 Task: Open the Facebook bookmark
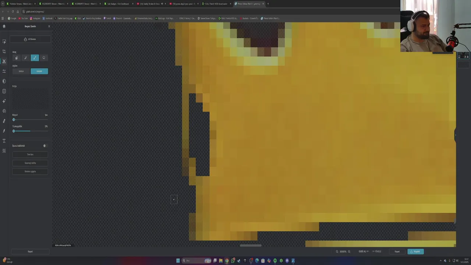coord(48,18)
